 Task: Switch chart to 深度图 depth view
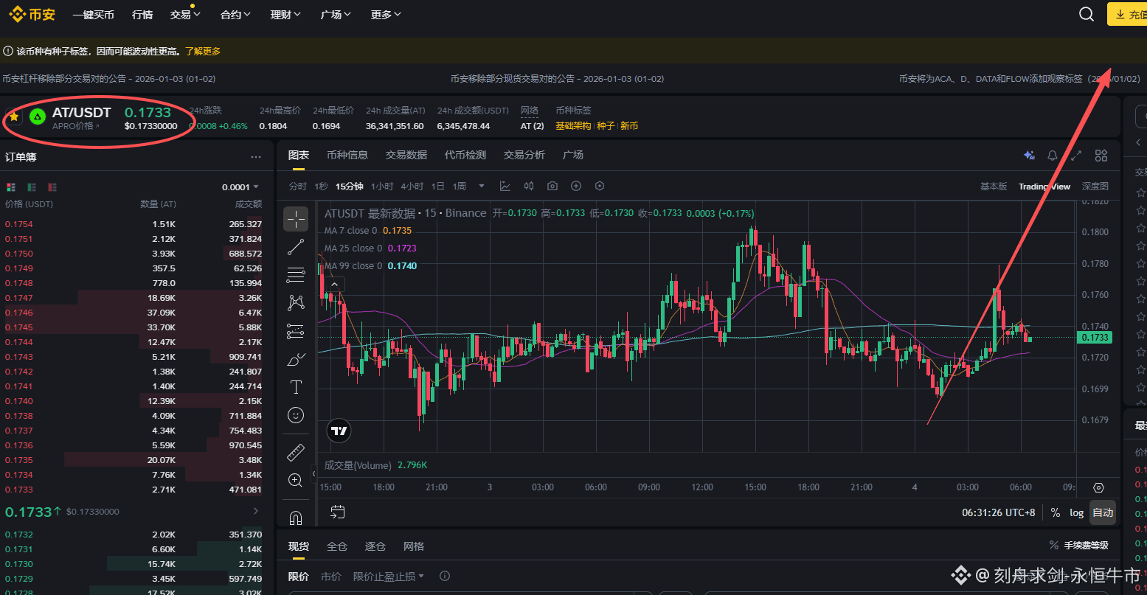[1095, 187]
